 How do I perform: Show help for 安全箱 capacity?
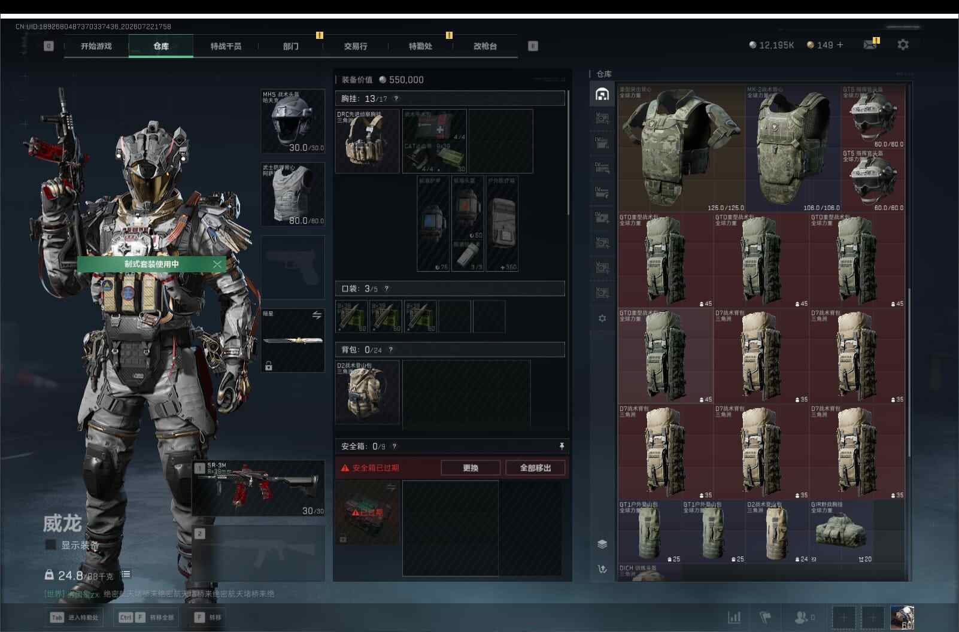394,446
